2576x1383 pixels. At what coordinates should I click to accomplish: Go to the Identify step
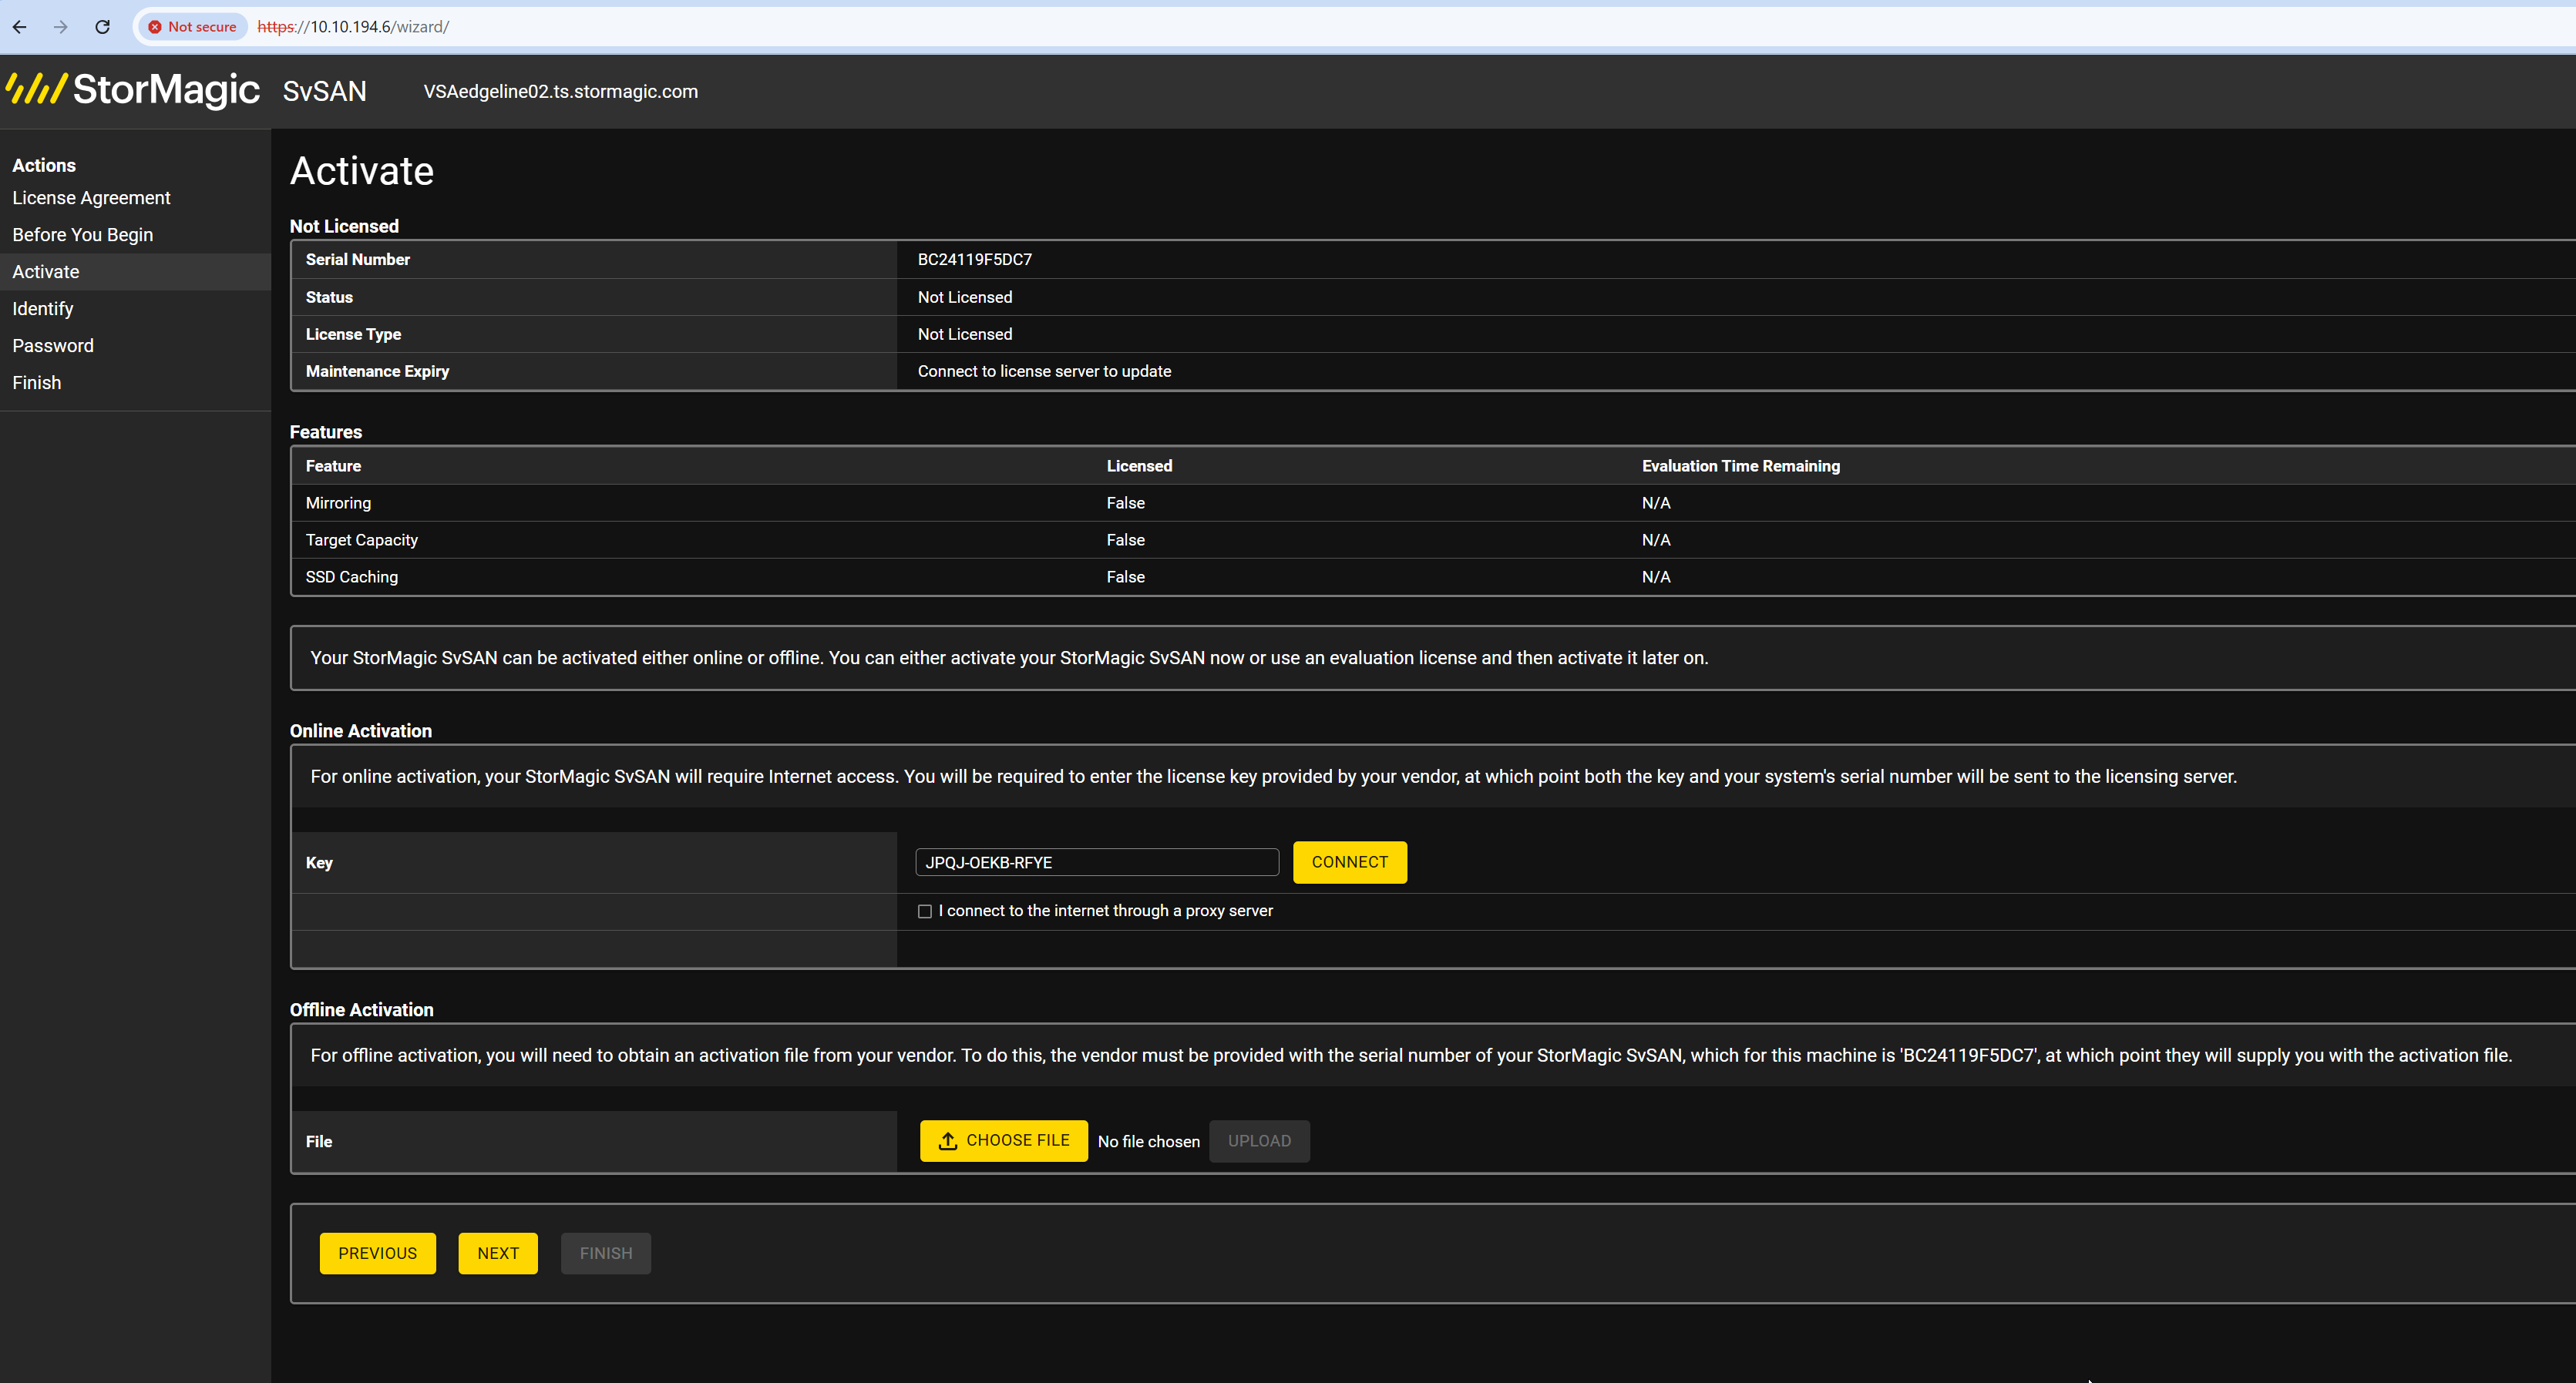(43, 309)
